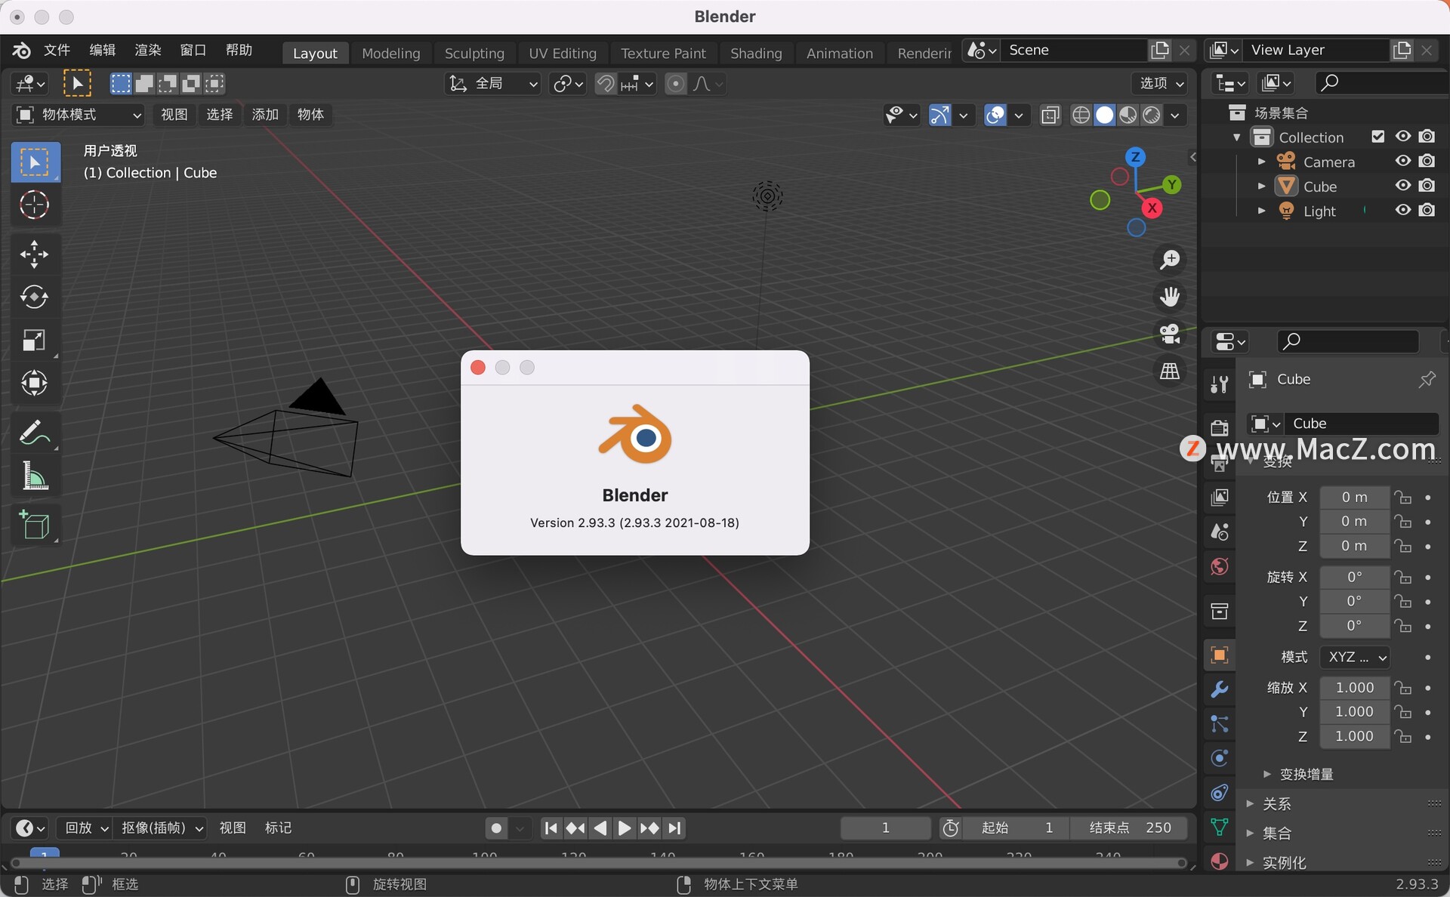
Task: Open the World properties tab
Action: [1219, 567]
